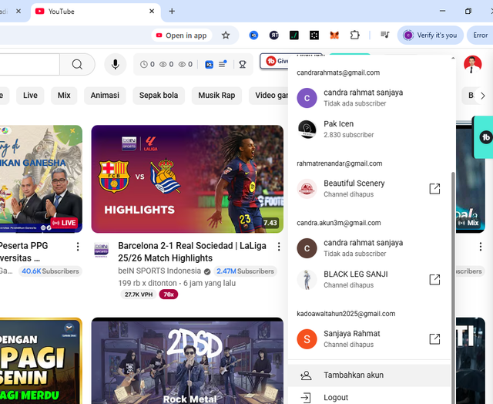Open Sanjaya Rahmat external link icon

[x=434, y=339]
